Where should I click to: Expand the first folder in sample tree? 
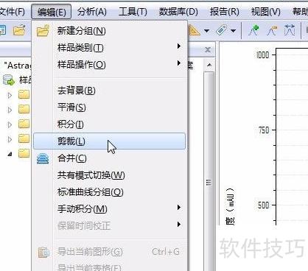10,95
